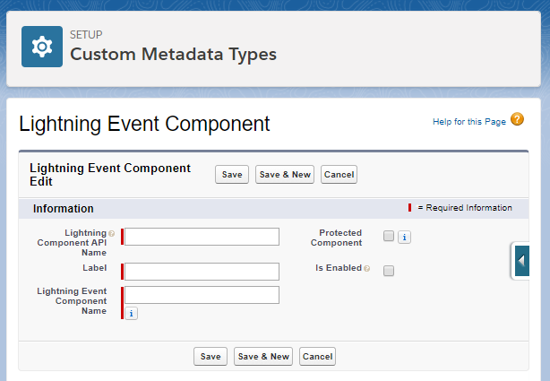The height and width of the screenshot is (381, 550).
Task: Click the Custom Metadata Types heading
Action: pyautogui.click(x=173, y=55)
